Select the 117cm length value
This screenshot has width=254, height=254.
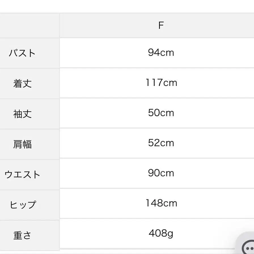161,82
